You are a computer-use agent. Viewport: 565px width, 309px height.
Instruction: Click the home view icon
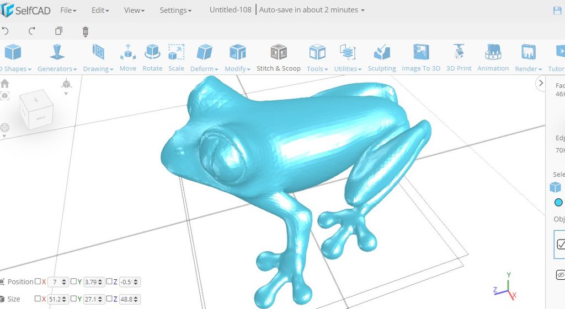[4, 84]
